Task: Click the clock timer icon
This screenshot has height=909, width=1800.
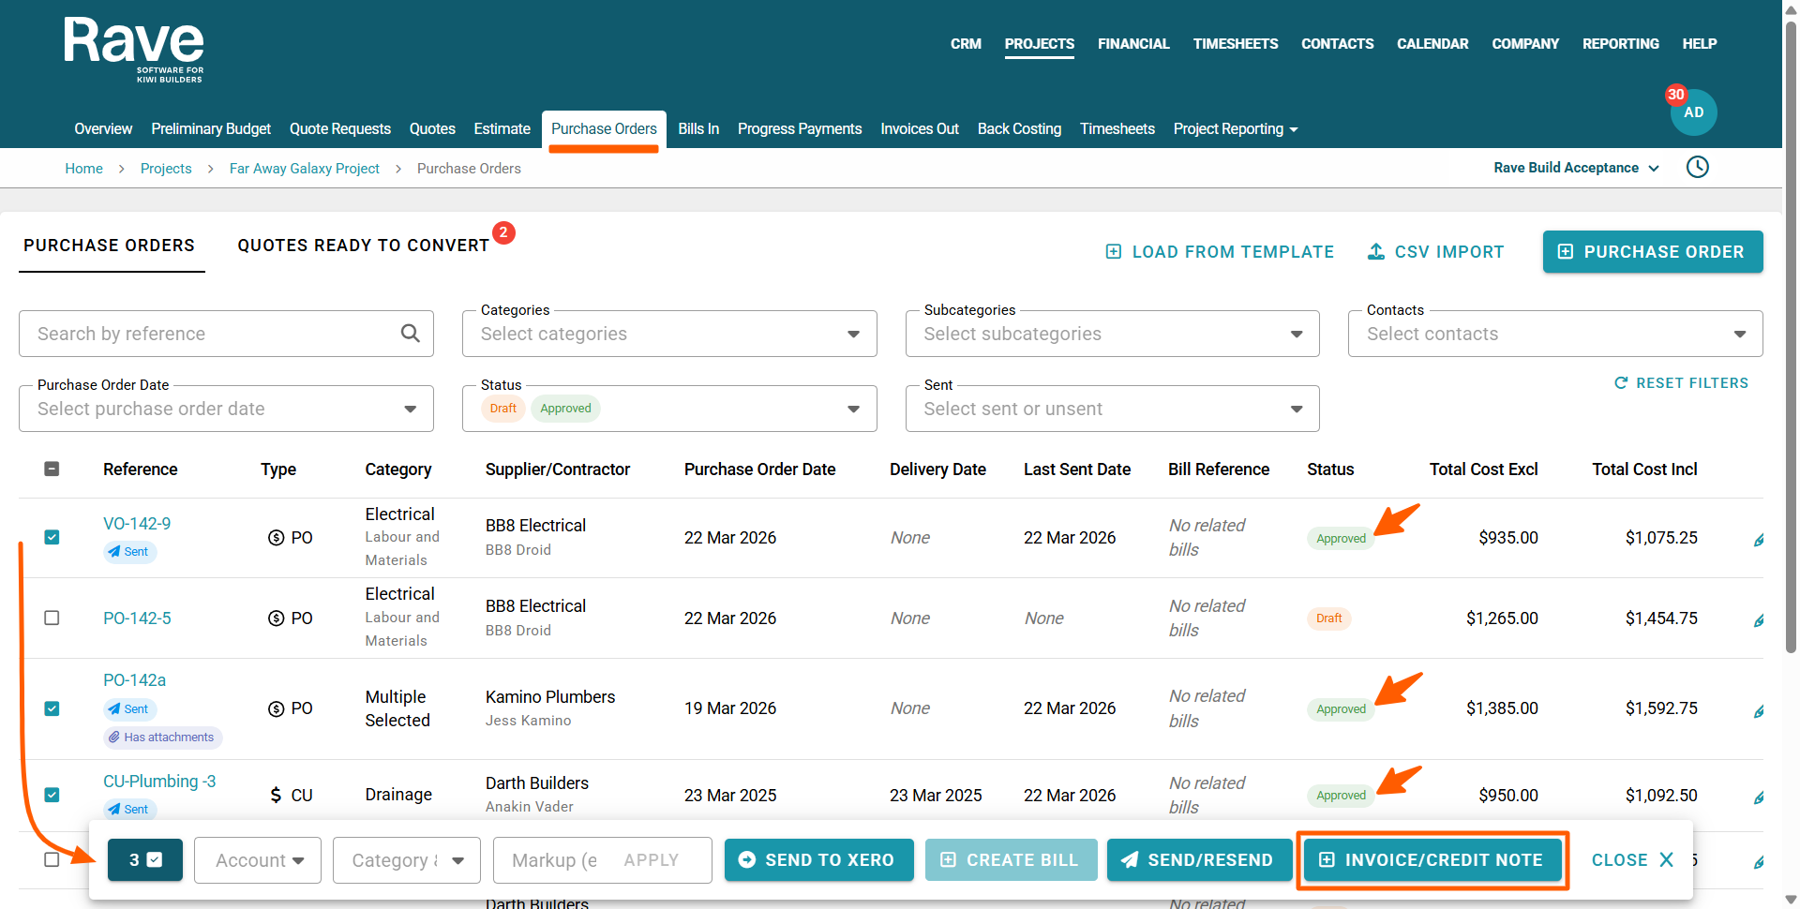Action: [1697, 168]
